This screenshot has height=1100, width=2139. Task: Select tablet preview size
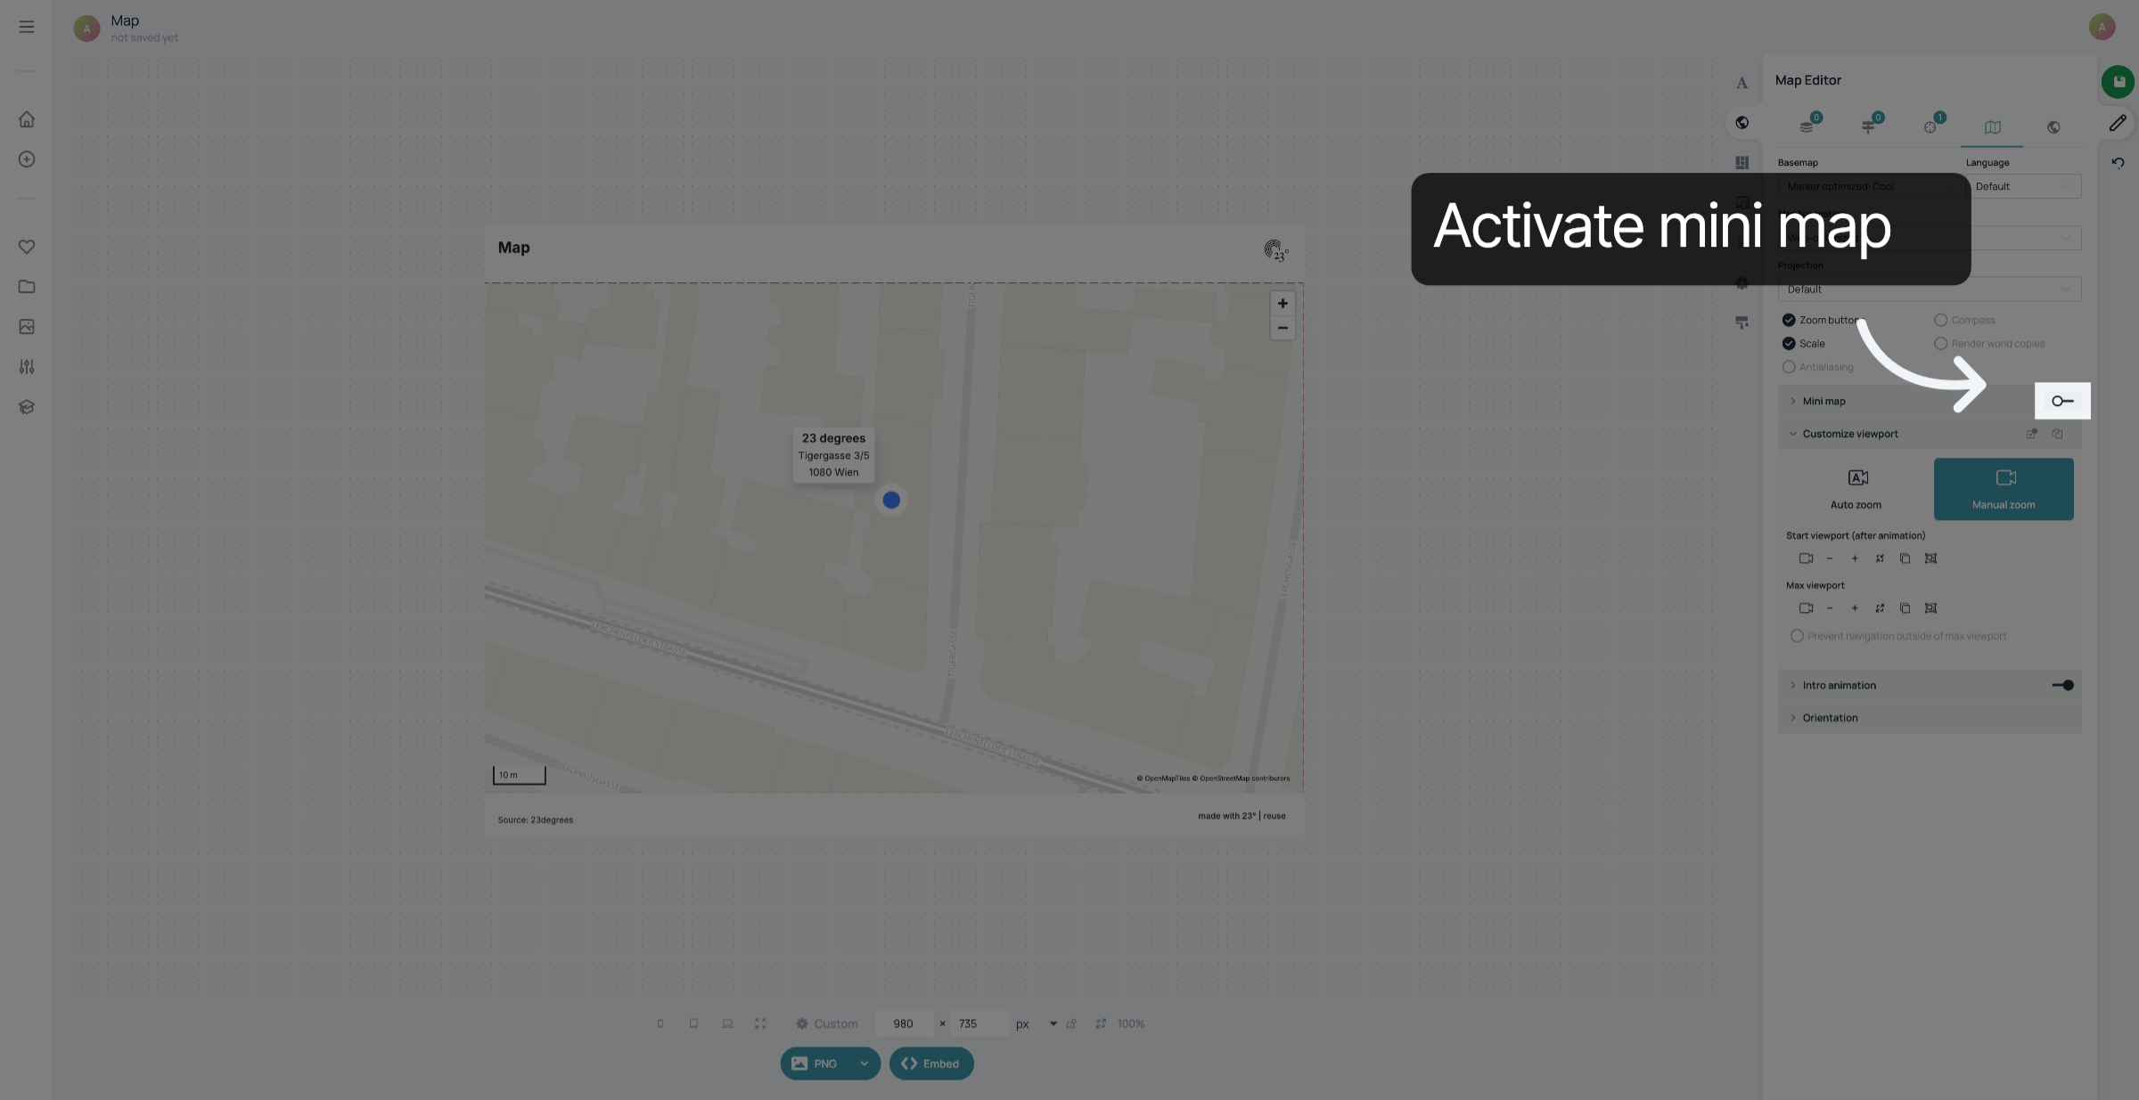point(693,1024)
